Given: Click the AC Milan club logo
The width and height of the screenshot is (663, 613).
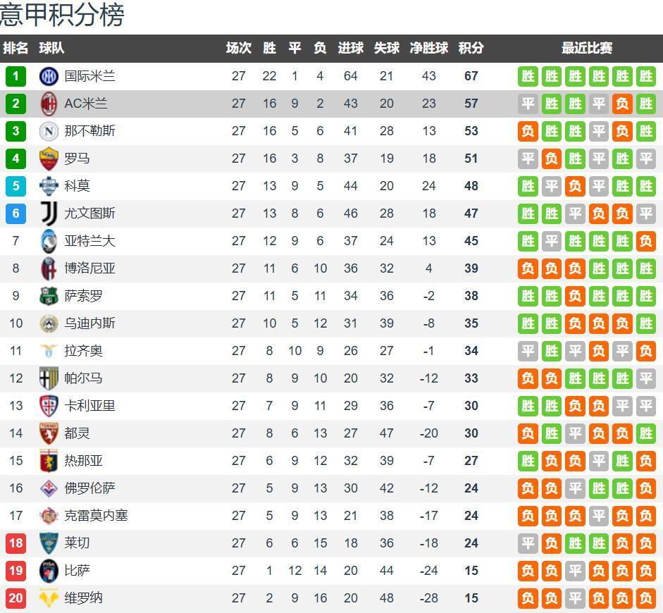Looking at the screenshot, I should pyautogui.click(x=49, y=104).
